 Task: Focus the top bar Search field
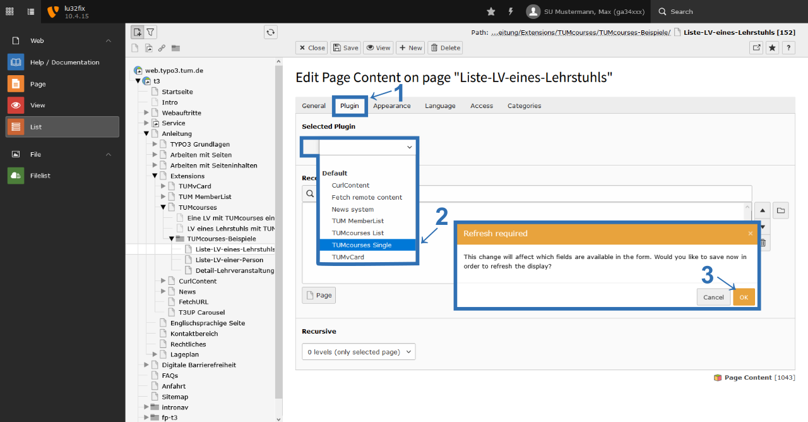click(x=729, y=11)
